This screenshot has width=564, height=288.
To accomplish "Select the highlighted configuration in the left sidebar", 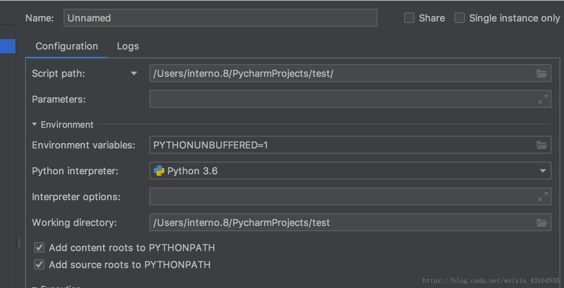I will click(7, 46).
